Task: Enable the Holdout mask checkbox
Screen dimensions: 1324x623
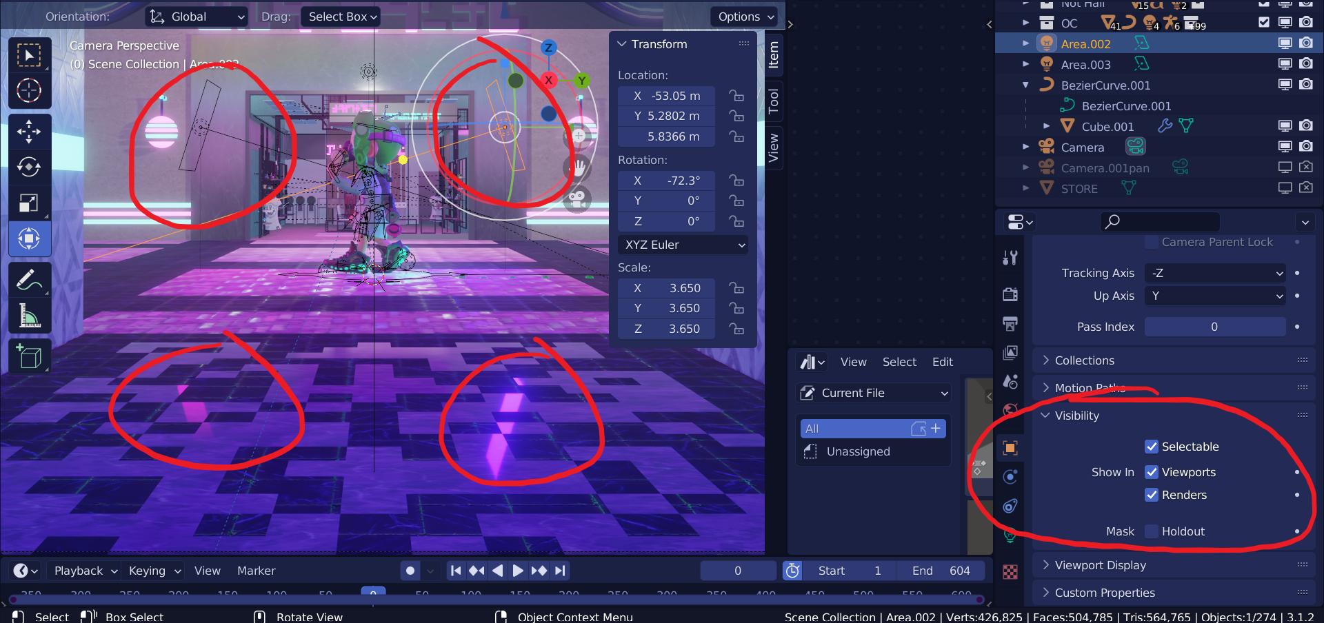Action: 1152,531
